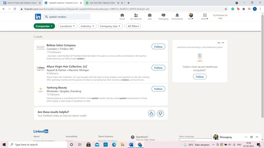Open a new browser tab

coord(128,3)
